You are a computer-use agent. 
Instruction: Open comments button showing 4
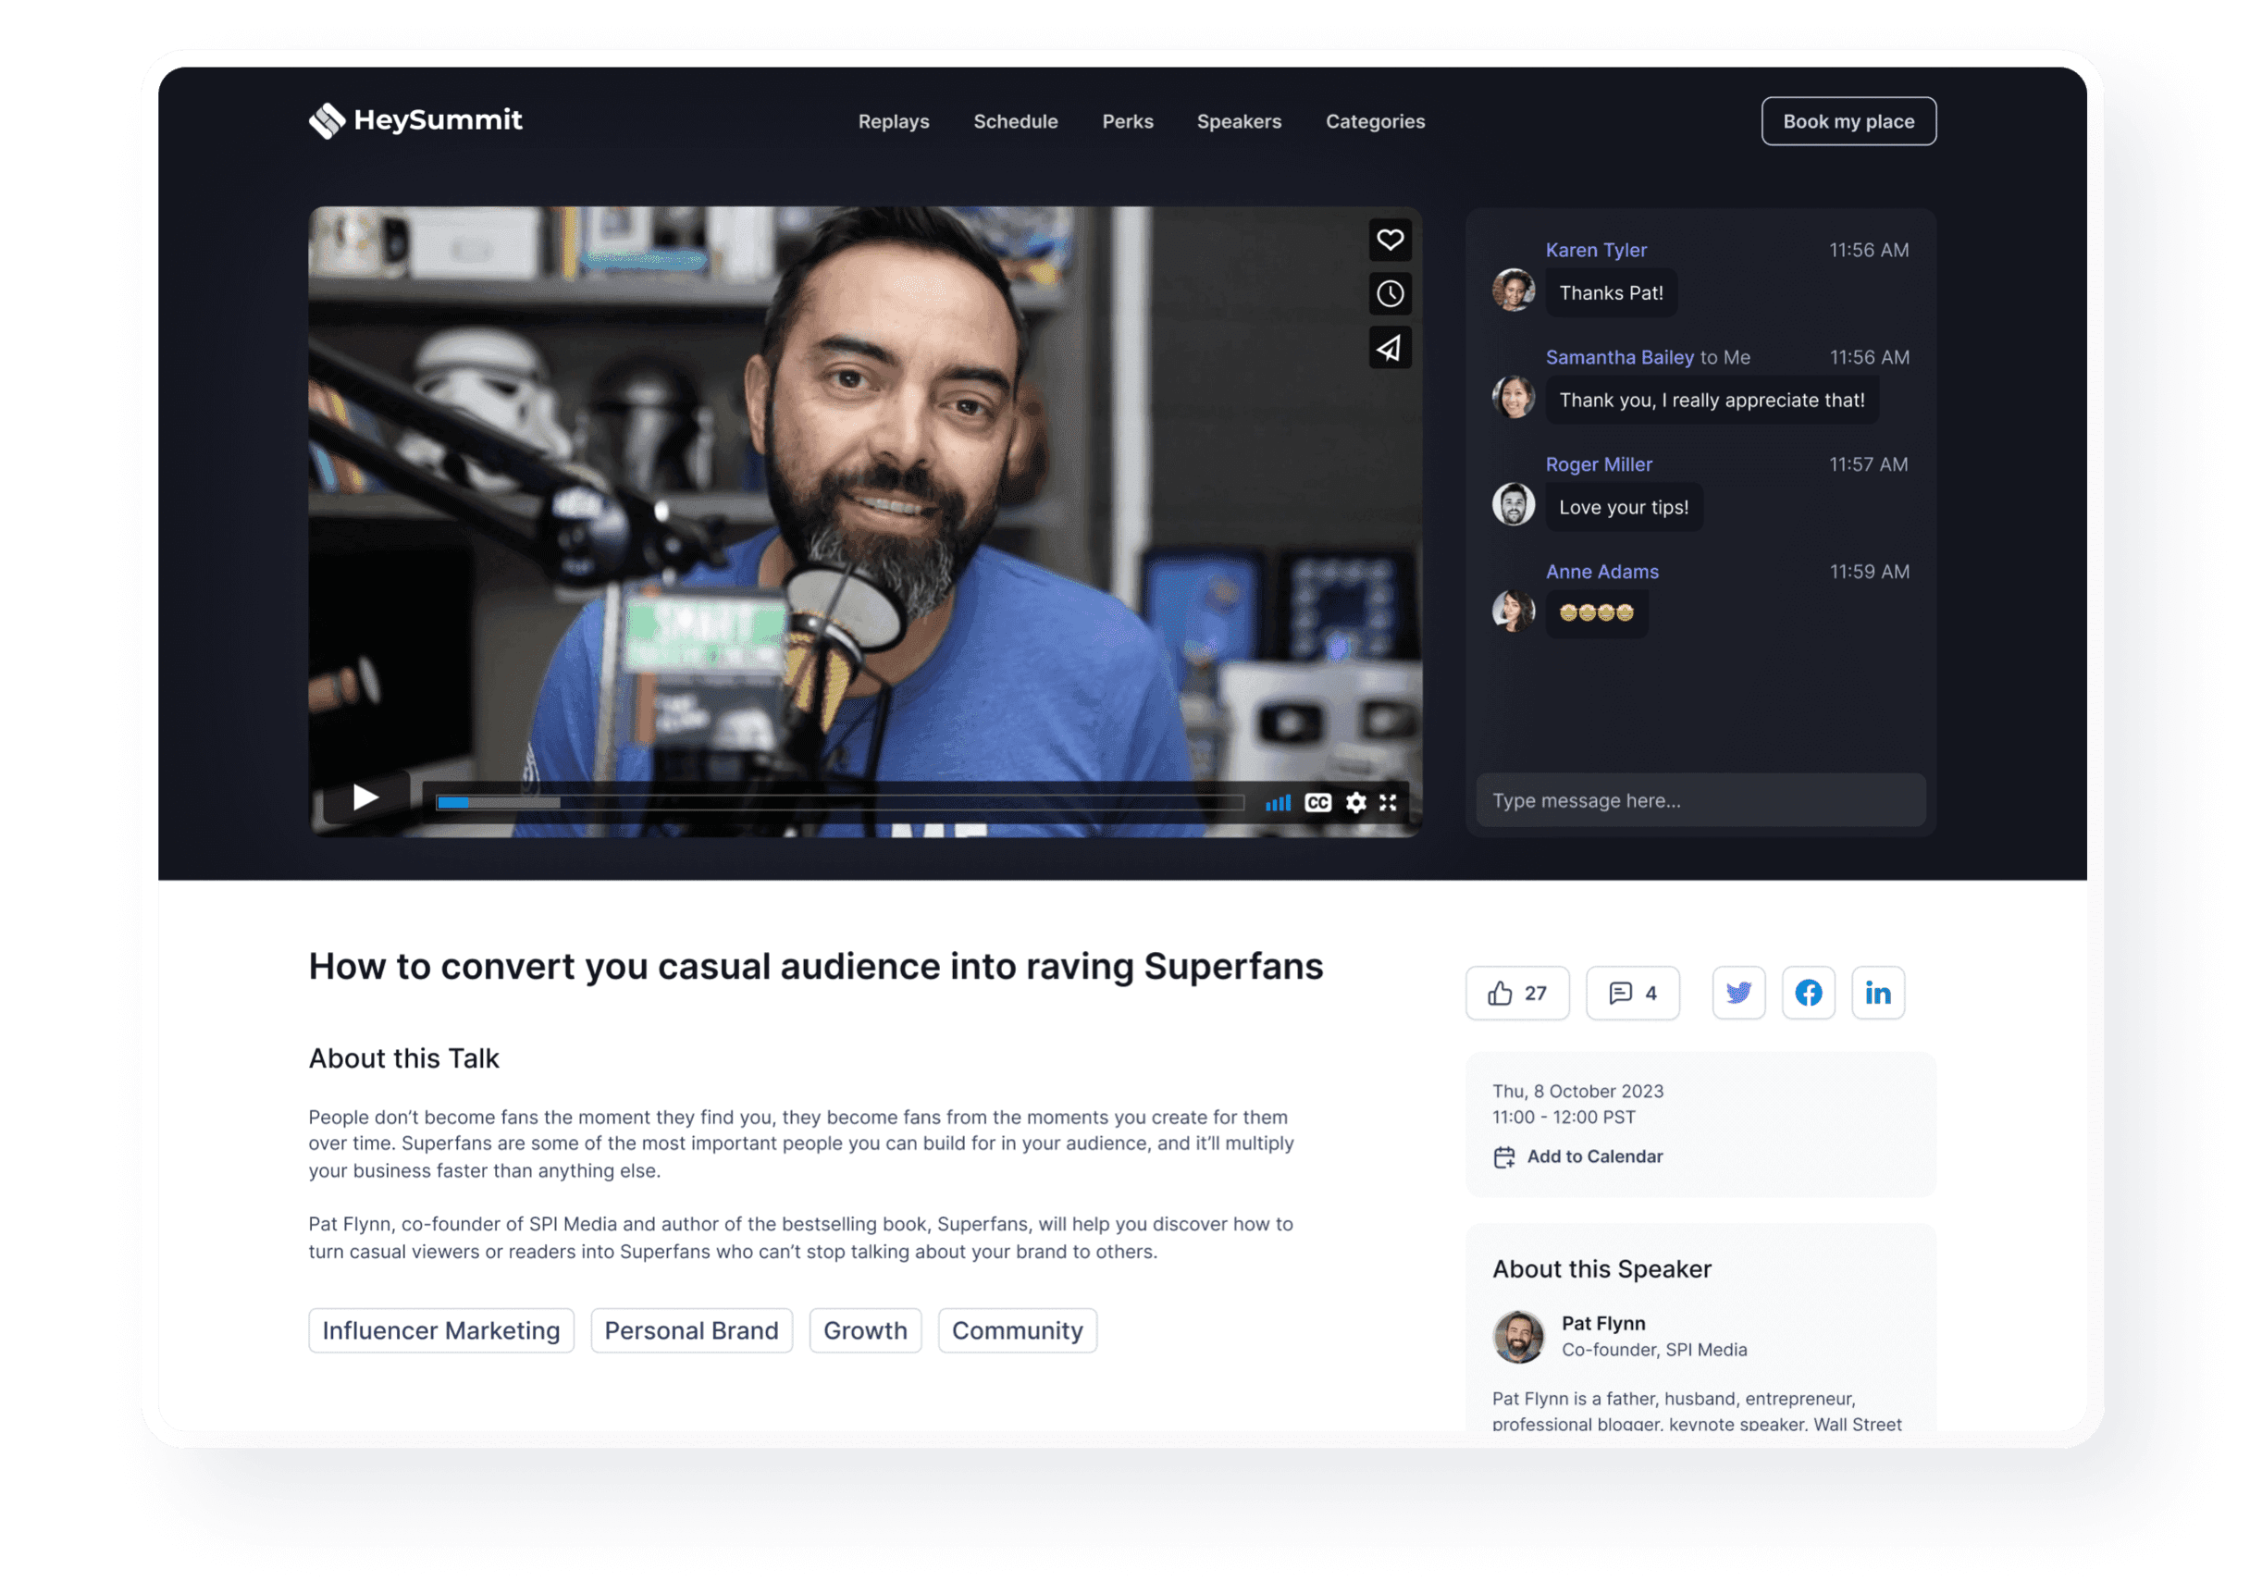[1633, 994]
